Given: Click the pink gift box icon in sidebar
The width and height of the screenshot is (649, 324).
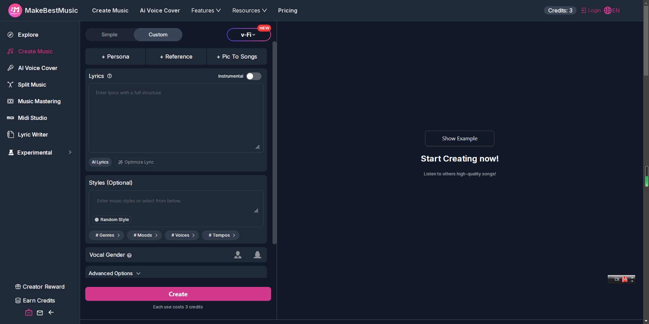Looking at the screenshot, I should tap(29, 313).
